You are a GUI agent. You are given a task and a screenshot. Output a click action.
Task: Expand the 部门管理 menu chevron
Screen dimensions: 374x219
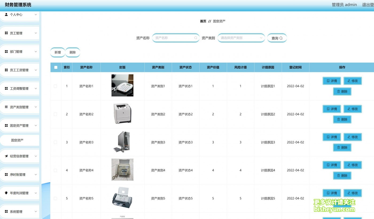point(36,52)
